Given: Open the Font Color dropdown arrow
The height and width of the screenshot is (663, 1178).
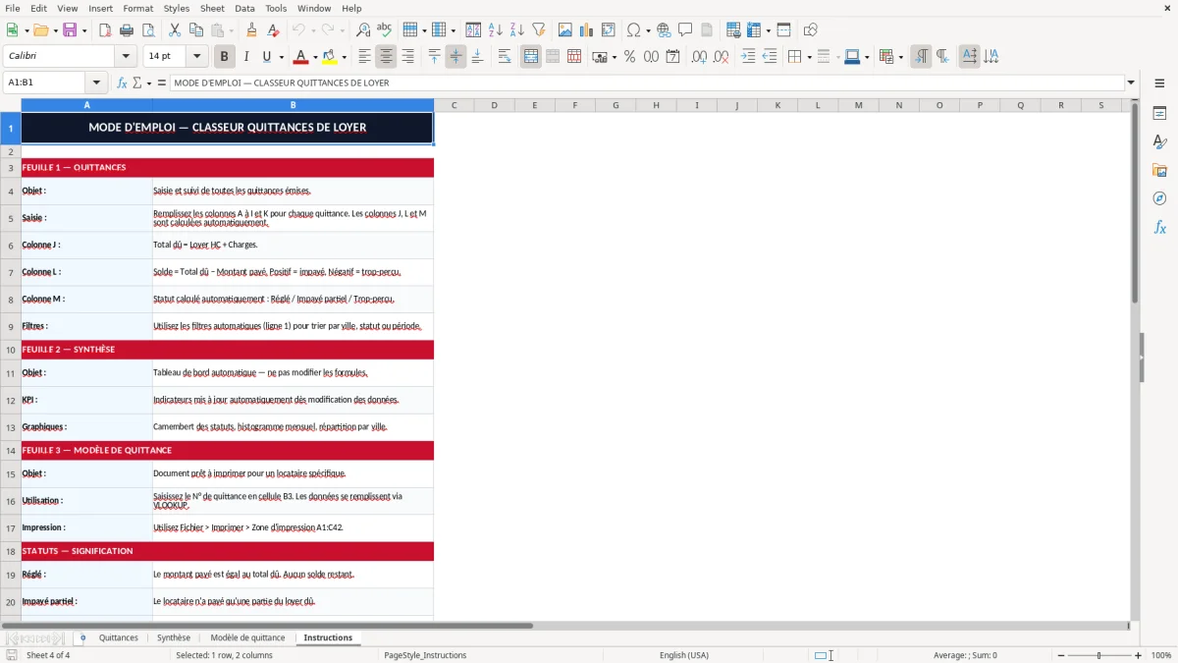Looking at the screenshot, I should [x=316, y=57].
